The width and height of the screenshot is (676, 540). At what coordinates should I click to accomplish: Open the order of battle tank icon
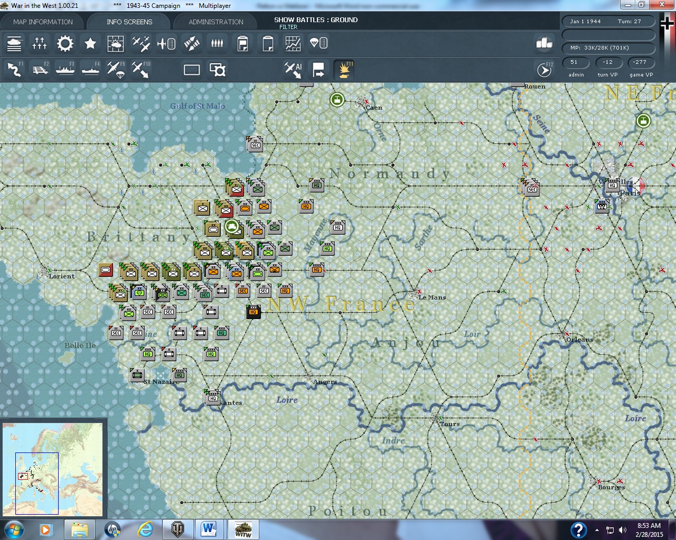coord(14,43)
